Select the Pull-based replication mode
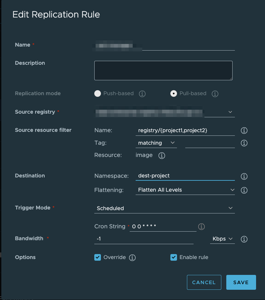The width and height of the screenshot is (265, 300). click(x=174, y=94)
